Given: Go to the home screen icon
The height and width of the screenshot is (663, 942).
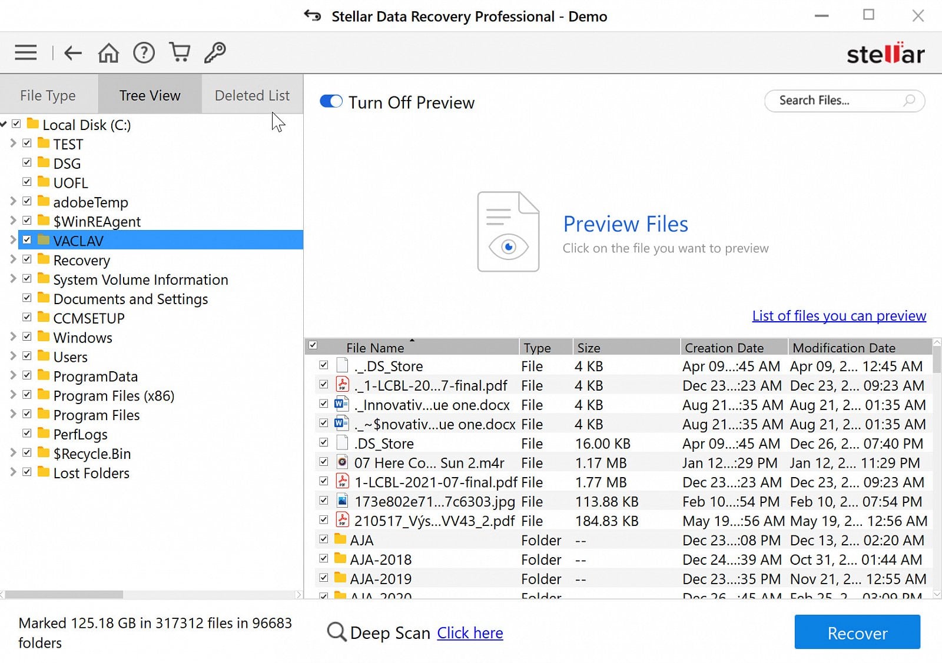Looking at the screenshot, I should (108, 53).
